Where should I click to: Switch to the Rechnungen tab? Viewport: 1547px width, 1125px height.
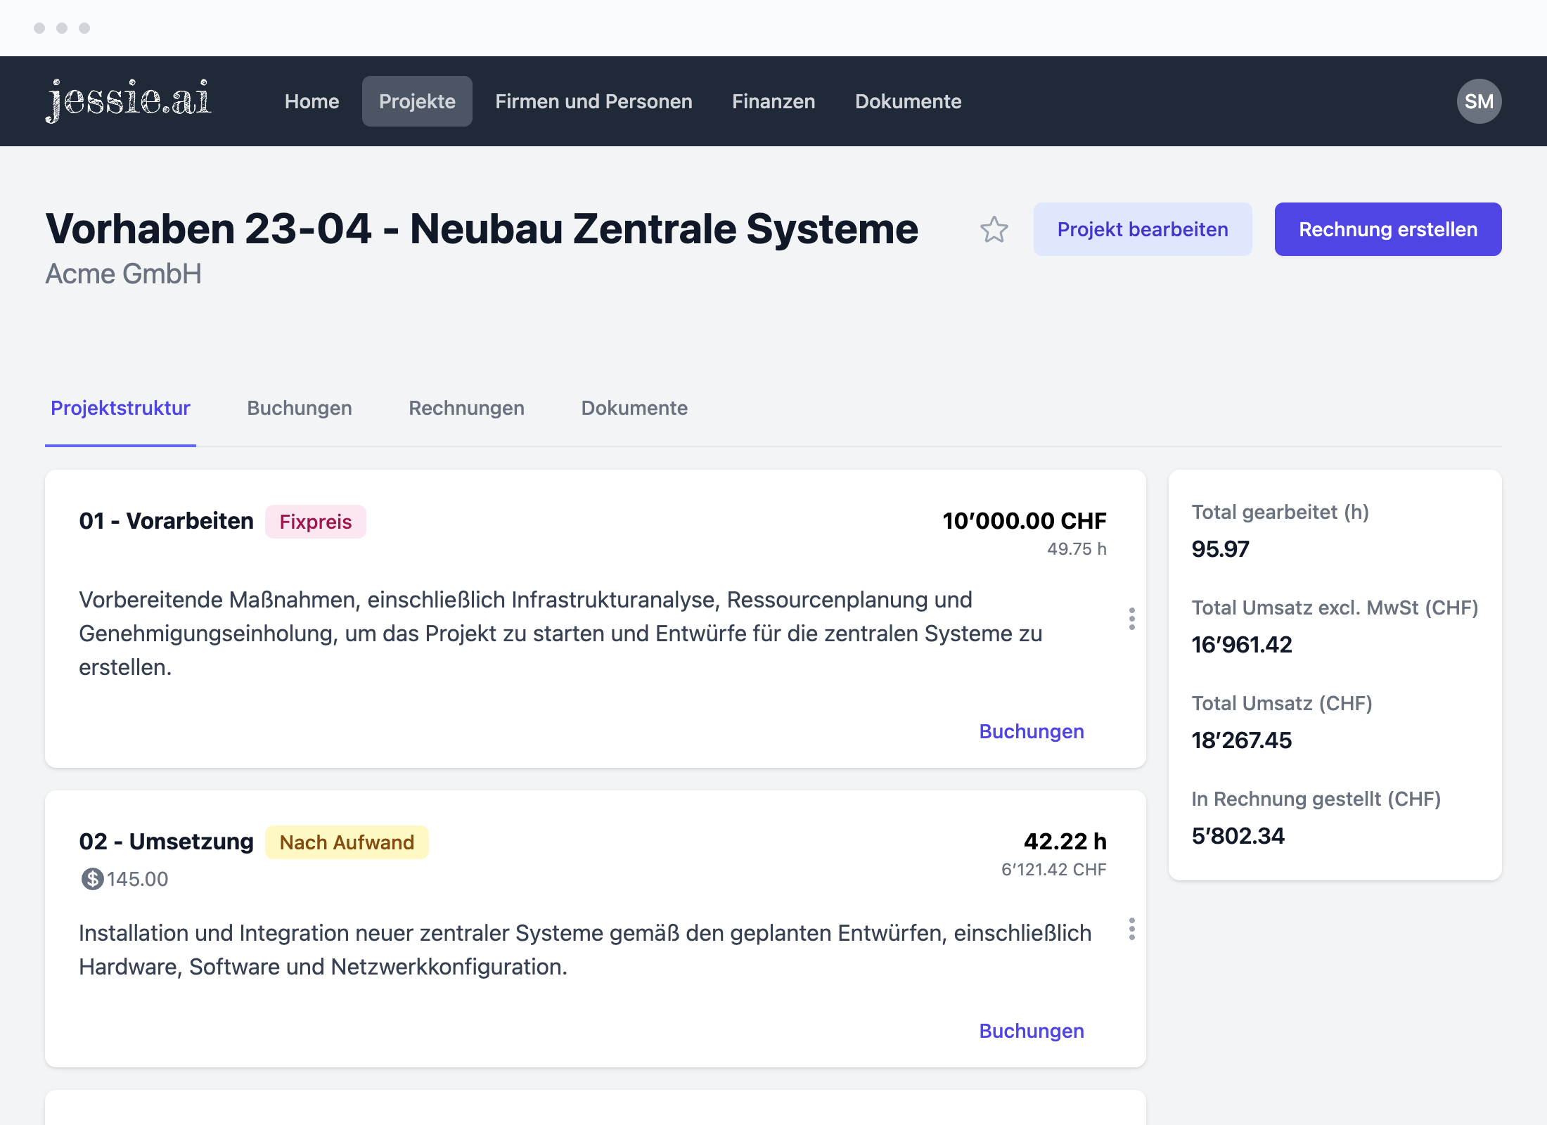[x=466, y=408]
